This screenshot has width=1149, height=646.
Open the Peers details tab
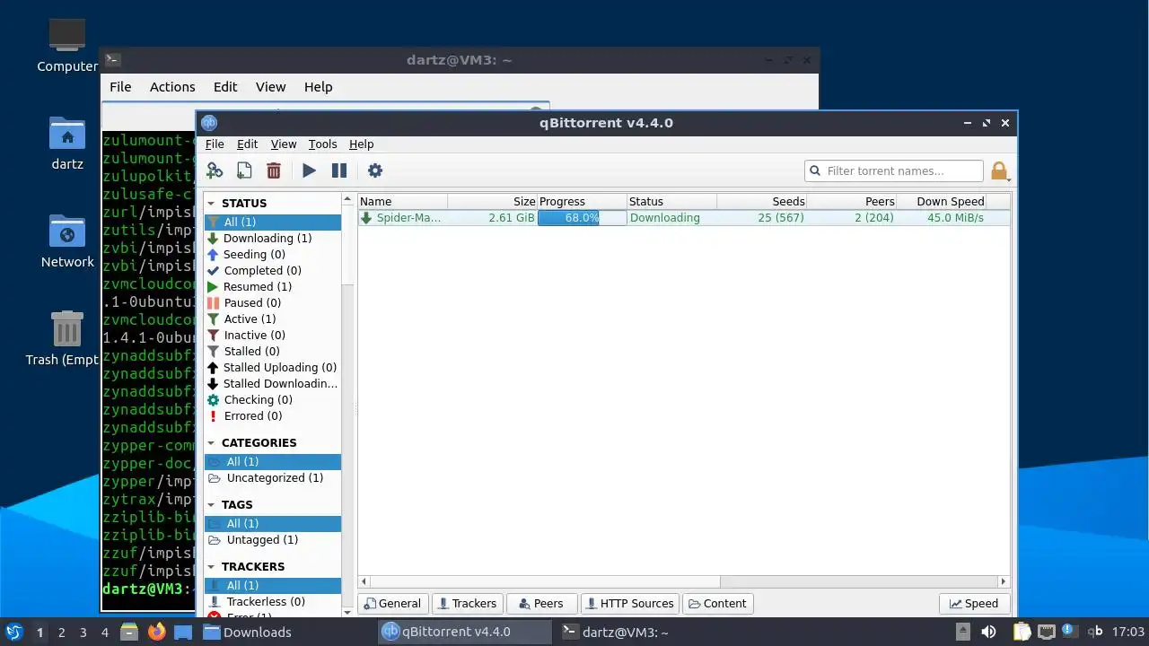[541, 603]
